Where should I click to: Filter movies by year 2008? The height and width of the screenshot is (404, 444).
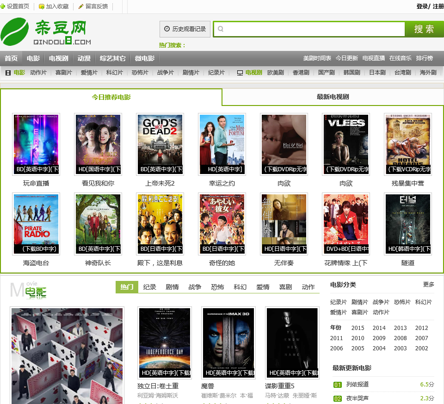(x=401, y=338)
